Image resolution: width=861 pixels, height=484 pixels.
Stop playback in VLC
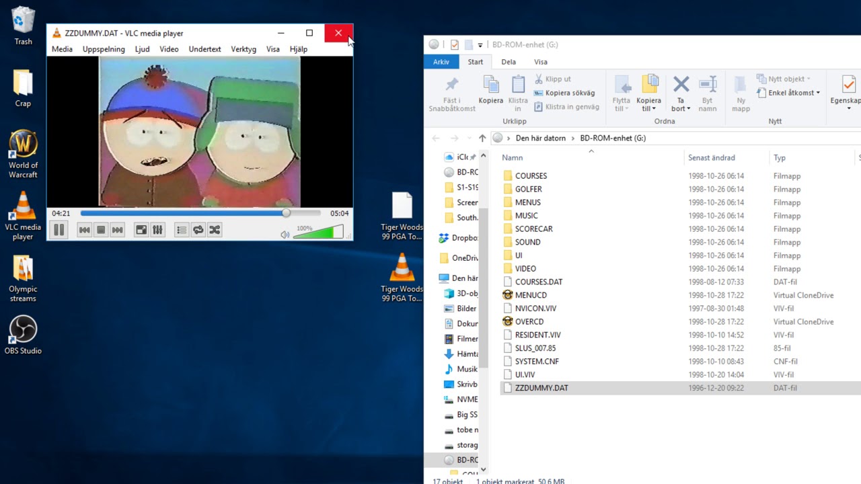click(101, 230)
